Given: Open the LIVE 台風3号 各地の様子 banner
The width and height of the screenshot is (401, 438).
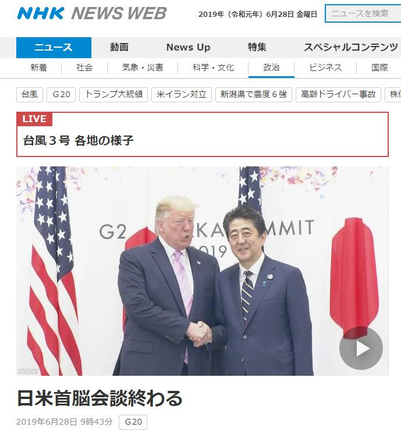Looking at the screenshot, I should point(203,134).
